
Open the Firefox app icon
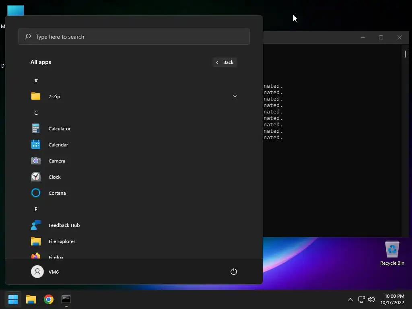pyautogui.click(x=36, y=255)
